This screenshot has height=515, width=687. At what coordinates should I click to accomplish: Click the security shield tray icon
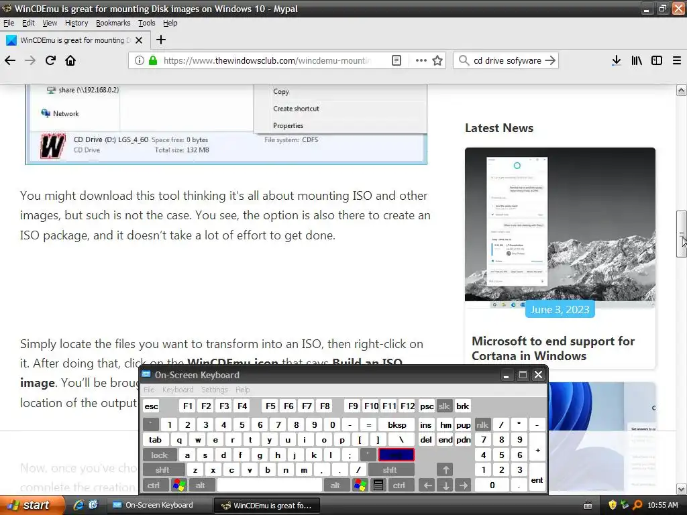coord(613,505)
